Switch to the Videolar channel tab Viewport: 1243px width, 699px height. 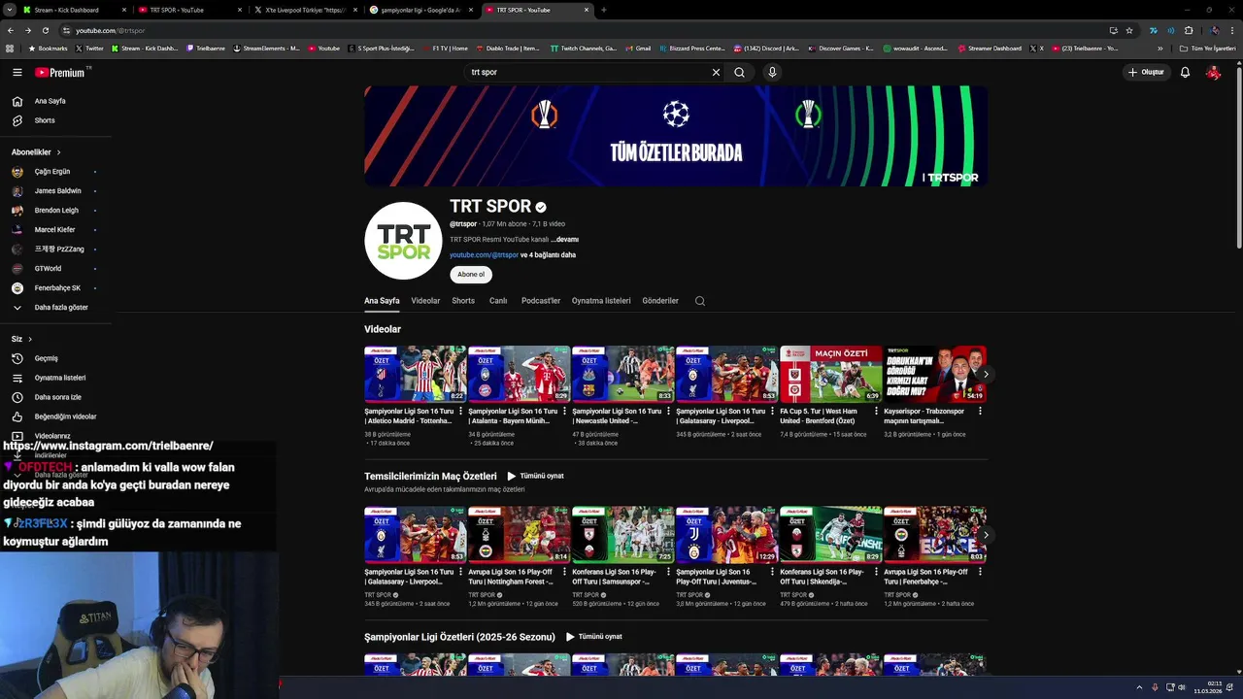(425, 301)
